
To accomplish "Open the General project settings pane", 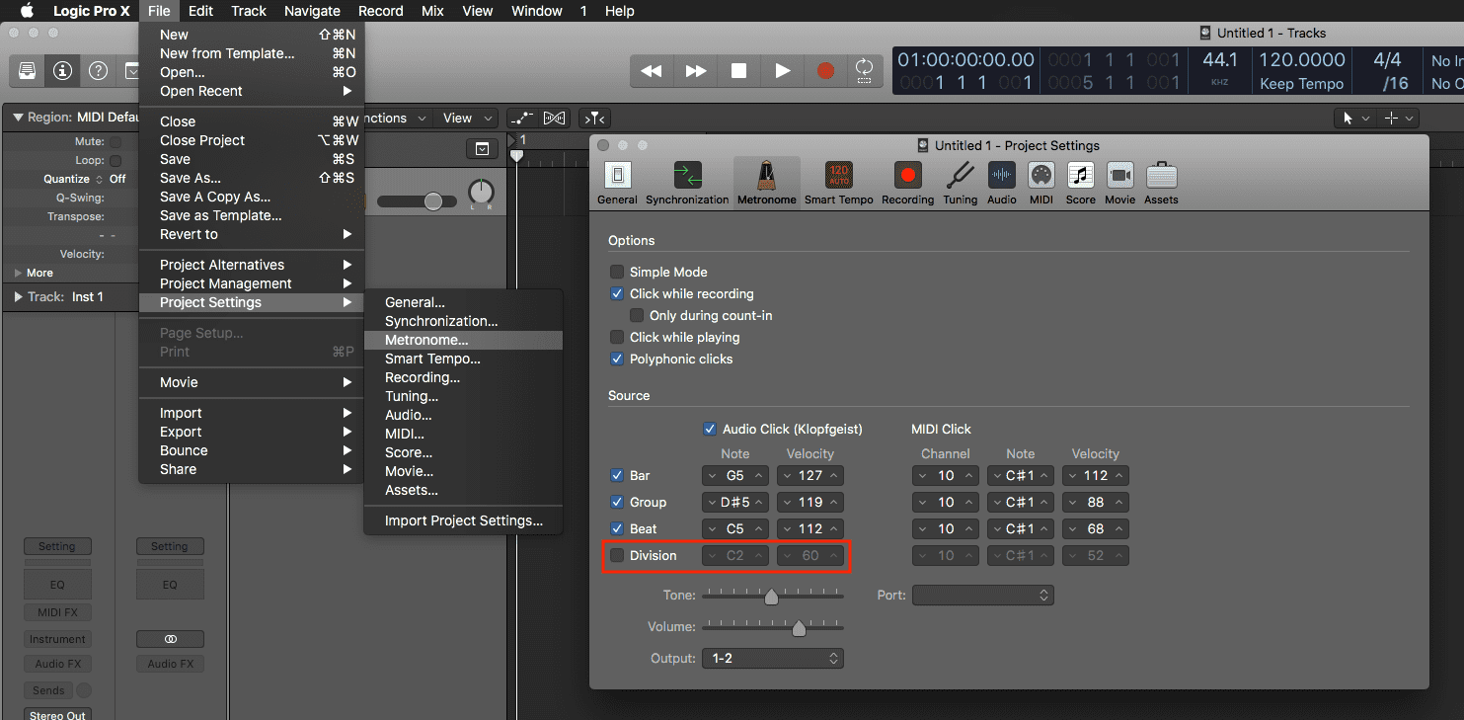I will point(617,183).
